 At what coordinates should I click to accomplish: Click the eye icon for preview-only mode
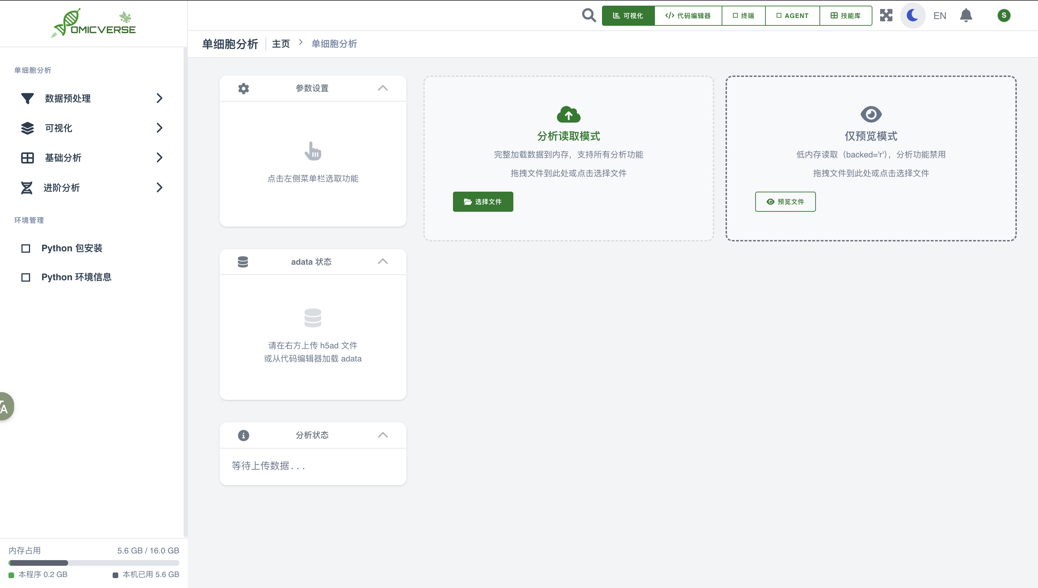pyautogui.click(x=871, y=114)
